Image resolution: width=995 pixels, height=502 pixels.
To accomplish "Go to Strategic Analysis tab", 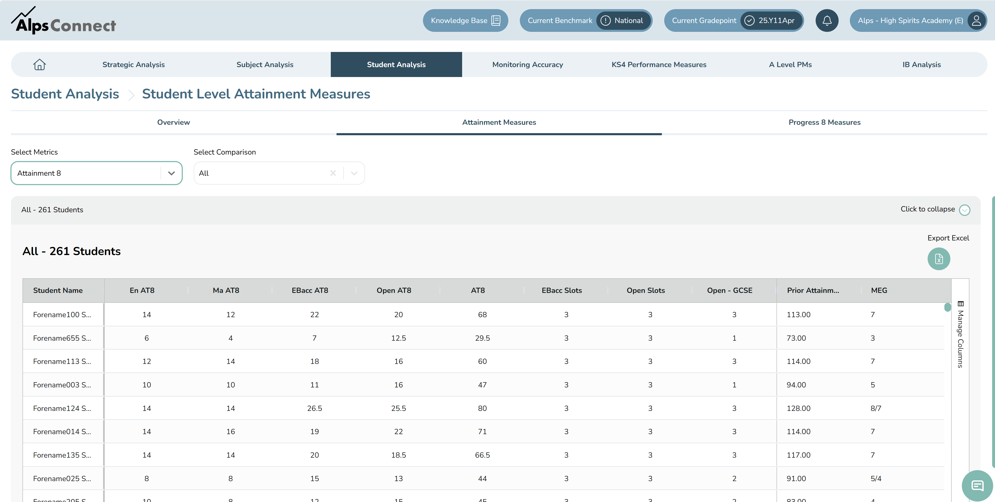I will (134, 64).
